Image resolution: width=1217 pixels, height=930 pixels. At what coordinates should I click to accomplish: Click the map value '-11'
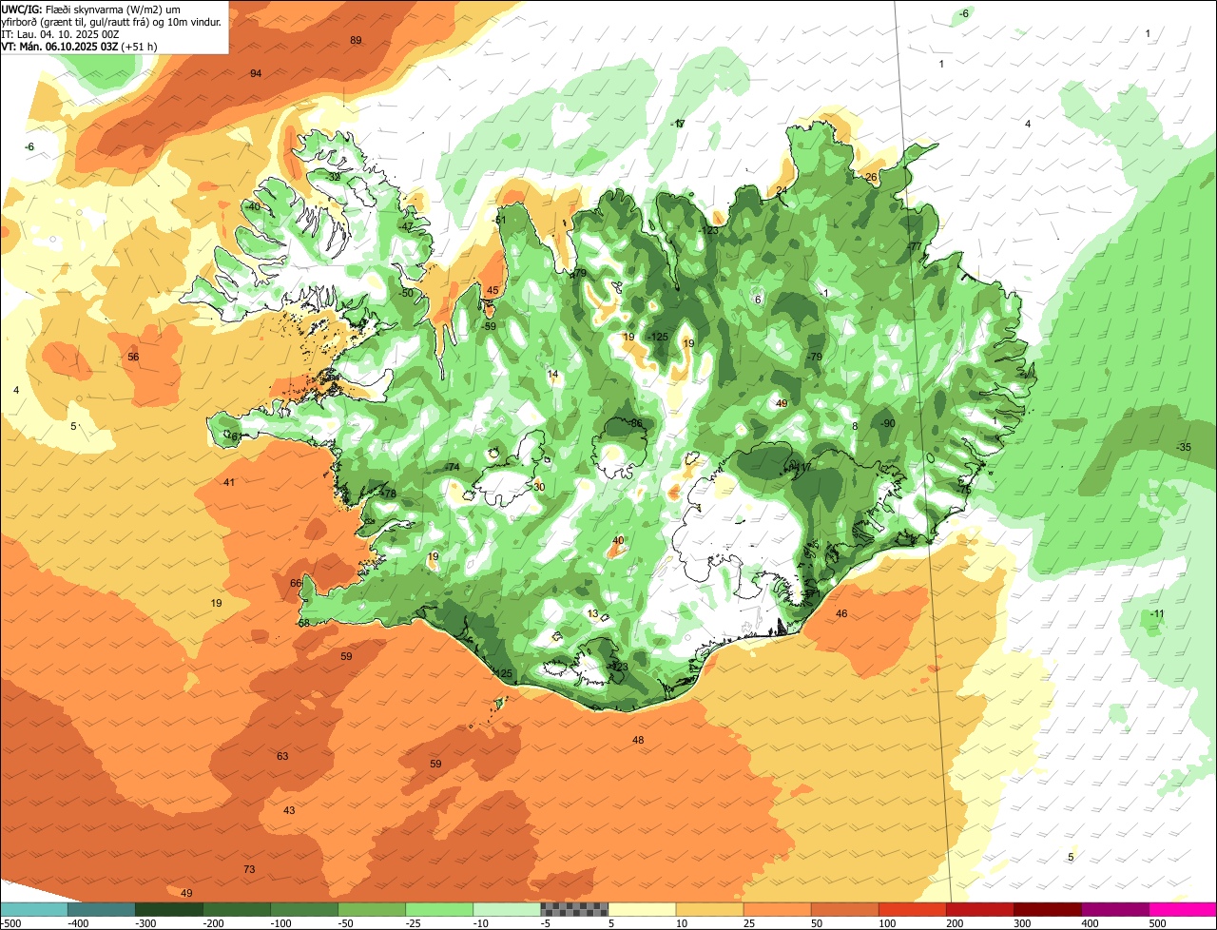pyautogui.click(x=1156, y=613)
